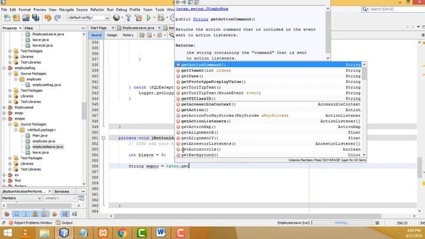Viewport: 425px width, 239px height.
Task: Open the Members dropdown in Navigator
Action: point(22,198)
